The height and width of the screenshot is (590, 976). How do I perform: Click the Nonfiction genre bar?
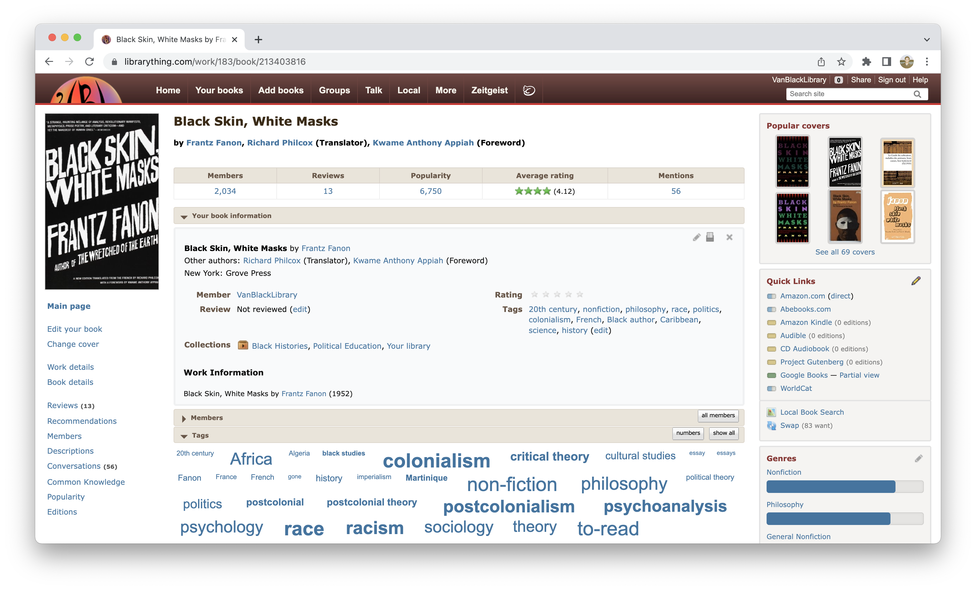[x=845, y=487]
